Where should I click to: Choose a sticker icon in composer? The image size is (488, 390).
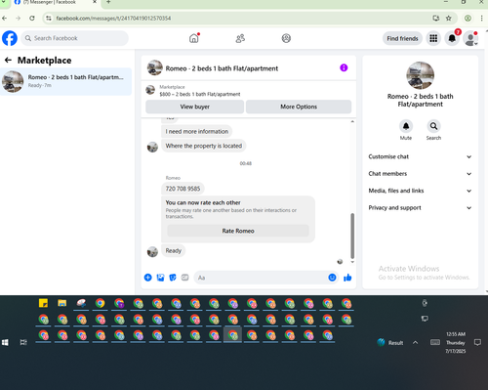click(x=173, y=278)
